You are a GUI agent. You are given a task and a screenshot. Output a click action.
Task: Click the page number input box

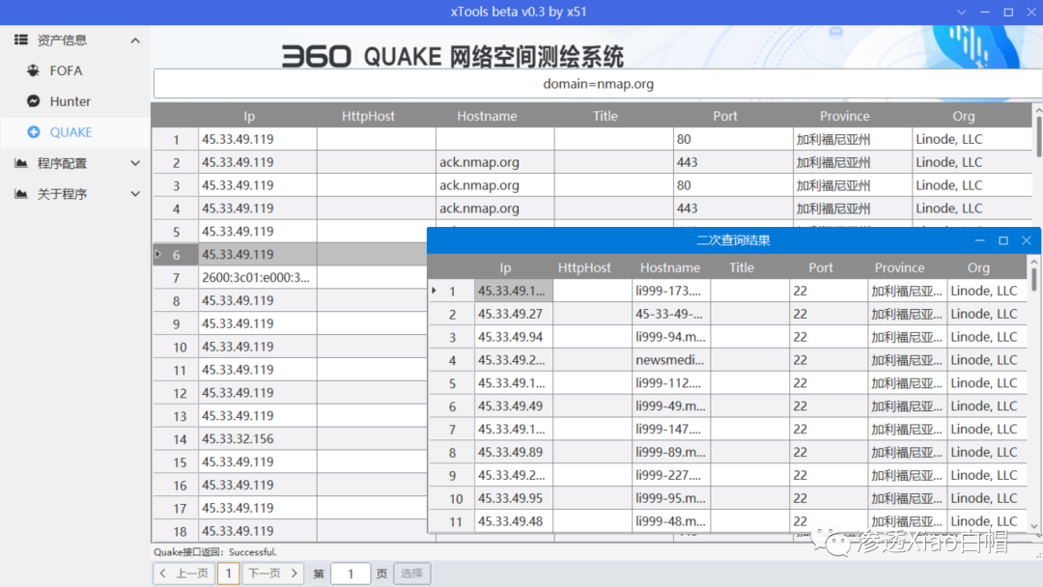pyautogui.click(x=351, y=573)
